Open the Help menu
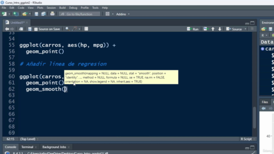Viewport: 274px width, 154px height. (x=105, y=8)
